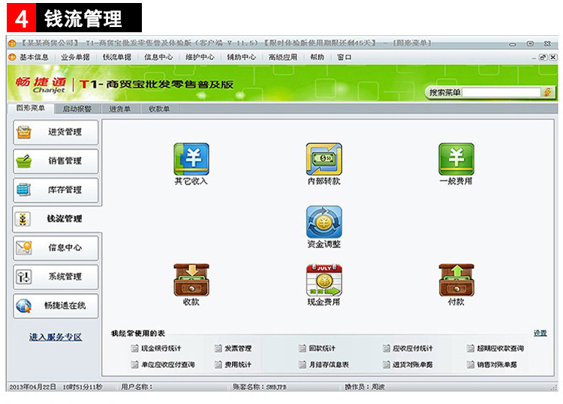Switch to the 进货单 tab
The width and height of the screenshot is (563, 404).
[x=120, y=109]
